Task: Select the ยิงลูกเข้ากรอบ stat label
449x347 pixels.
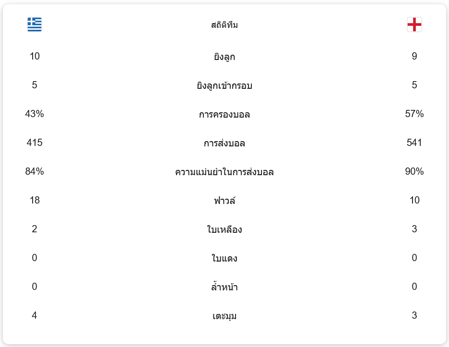Action: point(224,86)
